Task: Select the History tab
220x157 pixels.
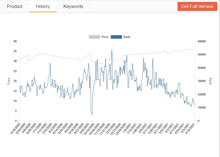Action: (43, 7)
